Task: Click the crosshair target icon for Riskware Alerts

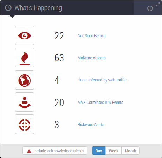Action: [x=24, y=124]
